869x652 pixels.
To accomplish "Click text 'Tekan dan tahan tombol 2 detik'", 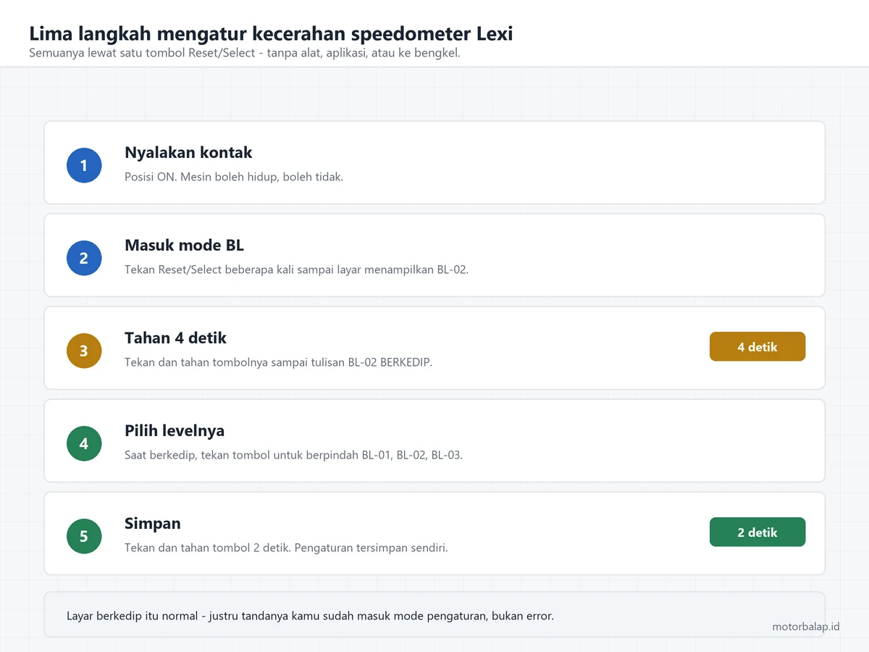I will (208, 548).
